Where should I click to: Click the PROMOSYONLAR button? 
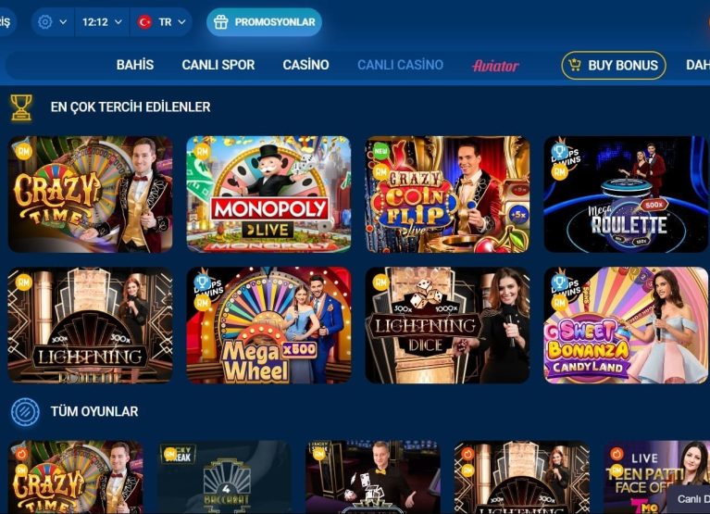[x=264, y=21]
